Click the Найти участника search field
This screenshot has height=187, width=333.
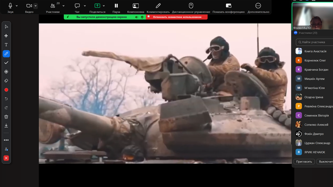coord(314,42)
